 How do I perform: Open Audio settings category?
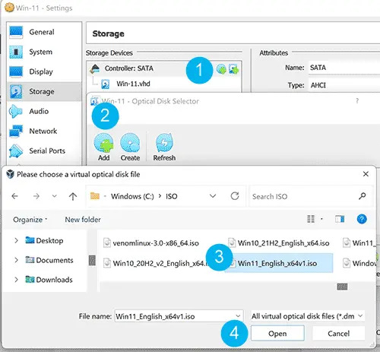tap(44, 111)
